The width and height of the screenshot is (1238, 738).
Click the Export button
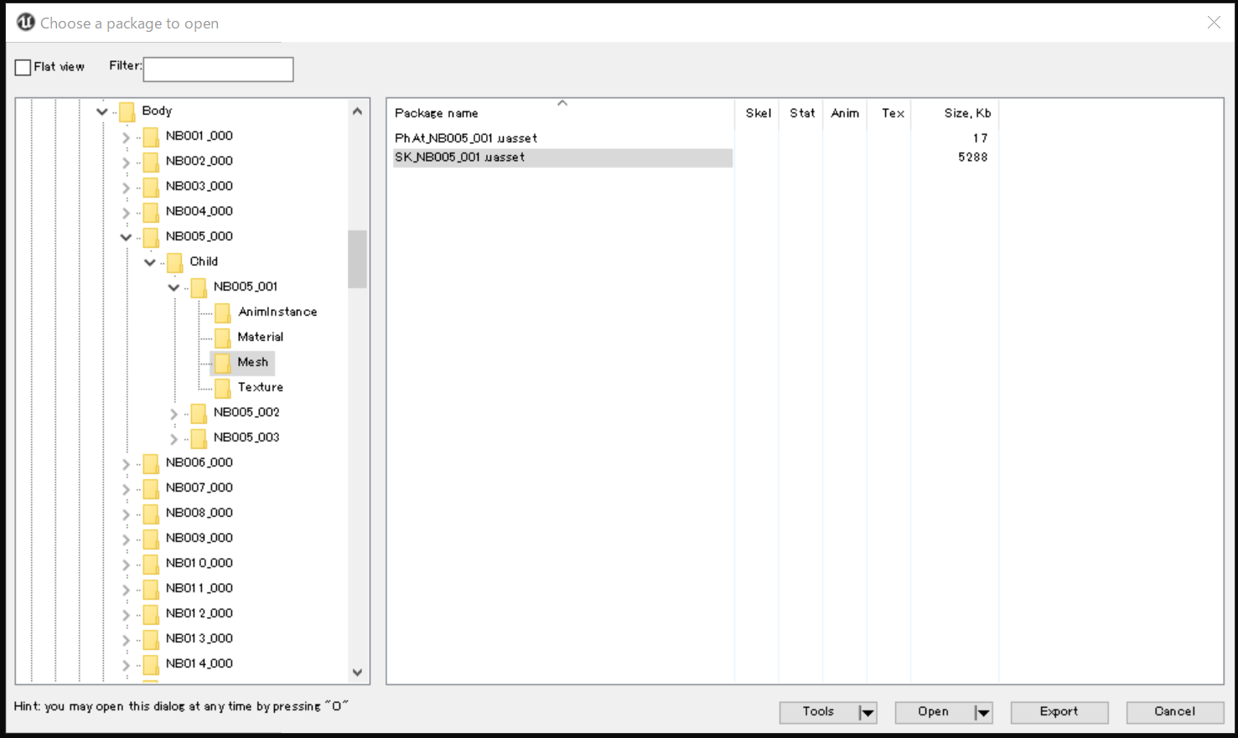pyautogui.click(x=1059, y=712)
